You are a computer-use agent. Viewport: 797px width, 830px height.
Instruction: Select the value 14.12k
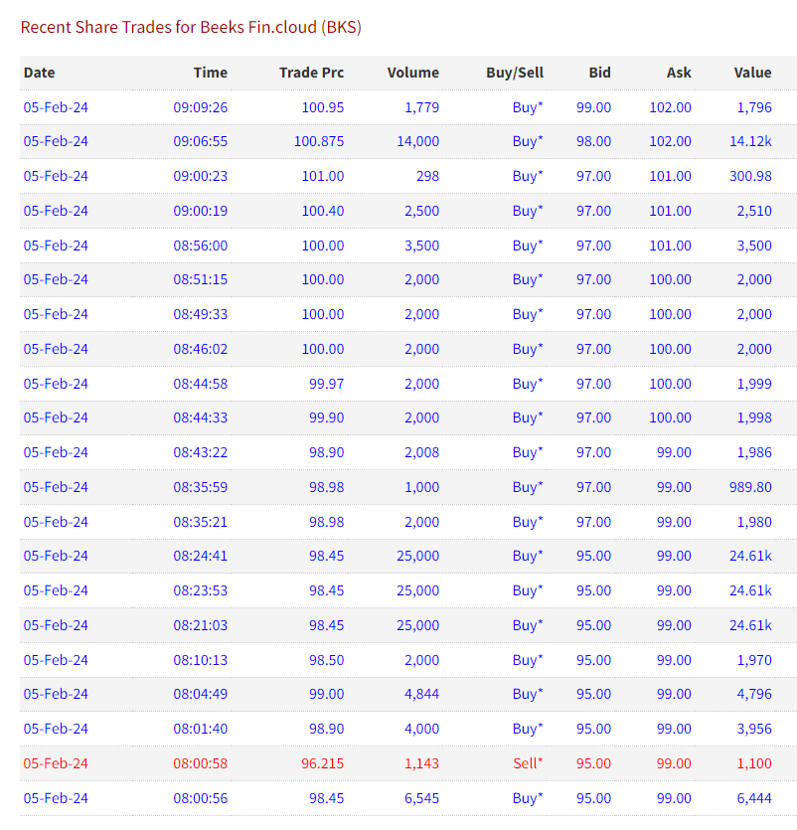tap(750, 141)
